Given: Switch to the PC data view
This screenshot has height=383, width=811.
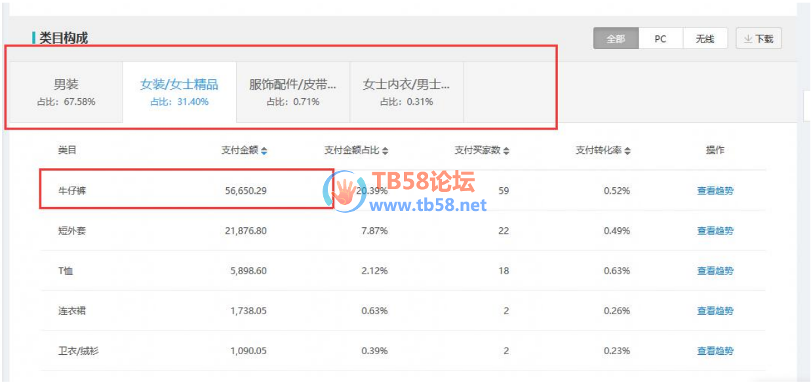Looking at the screenshot, I should pos(660,39).
